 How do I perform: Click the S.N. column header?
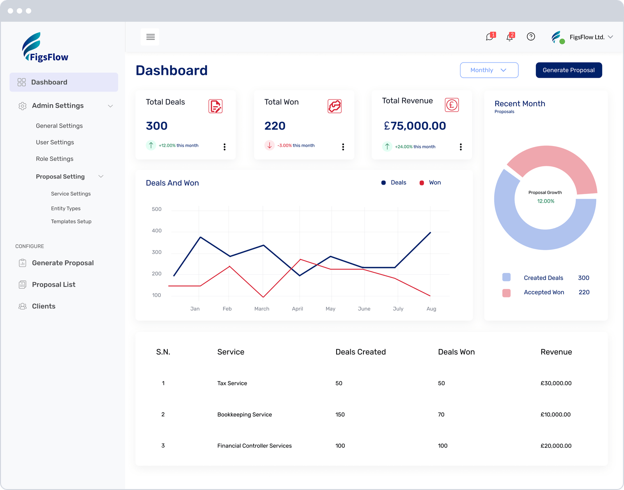[x=163, y=352]
